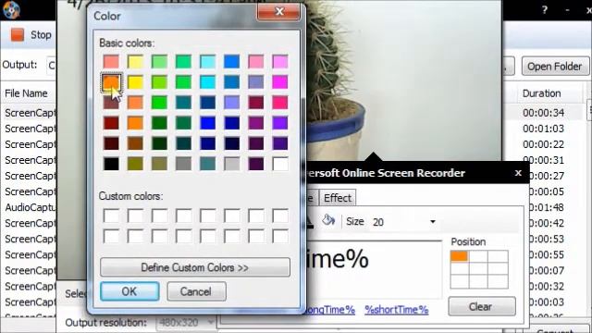
Task: Click the File Name column header
Action: click(x=27, y=93)
